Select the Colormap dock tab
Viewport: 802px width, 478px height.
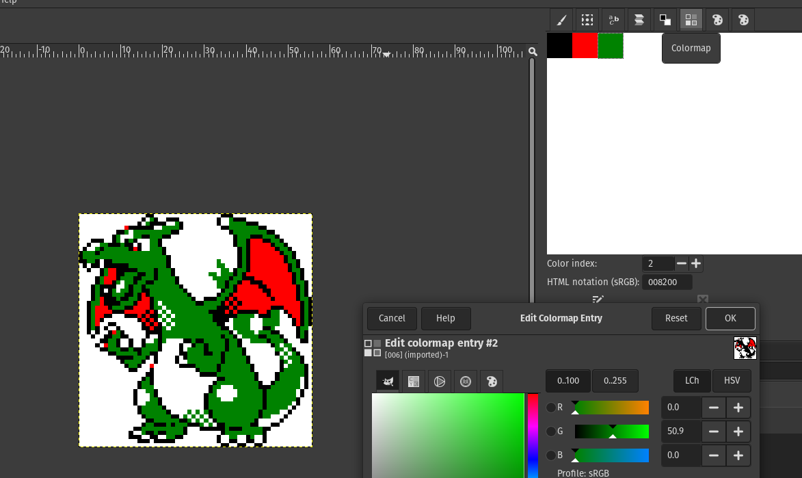[x=691, y=20]
